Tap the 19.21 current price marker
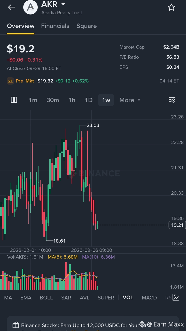The height and width of the screenshot is (331, 186). [177, 225]
